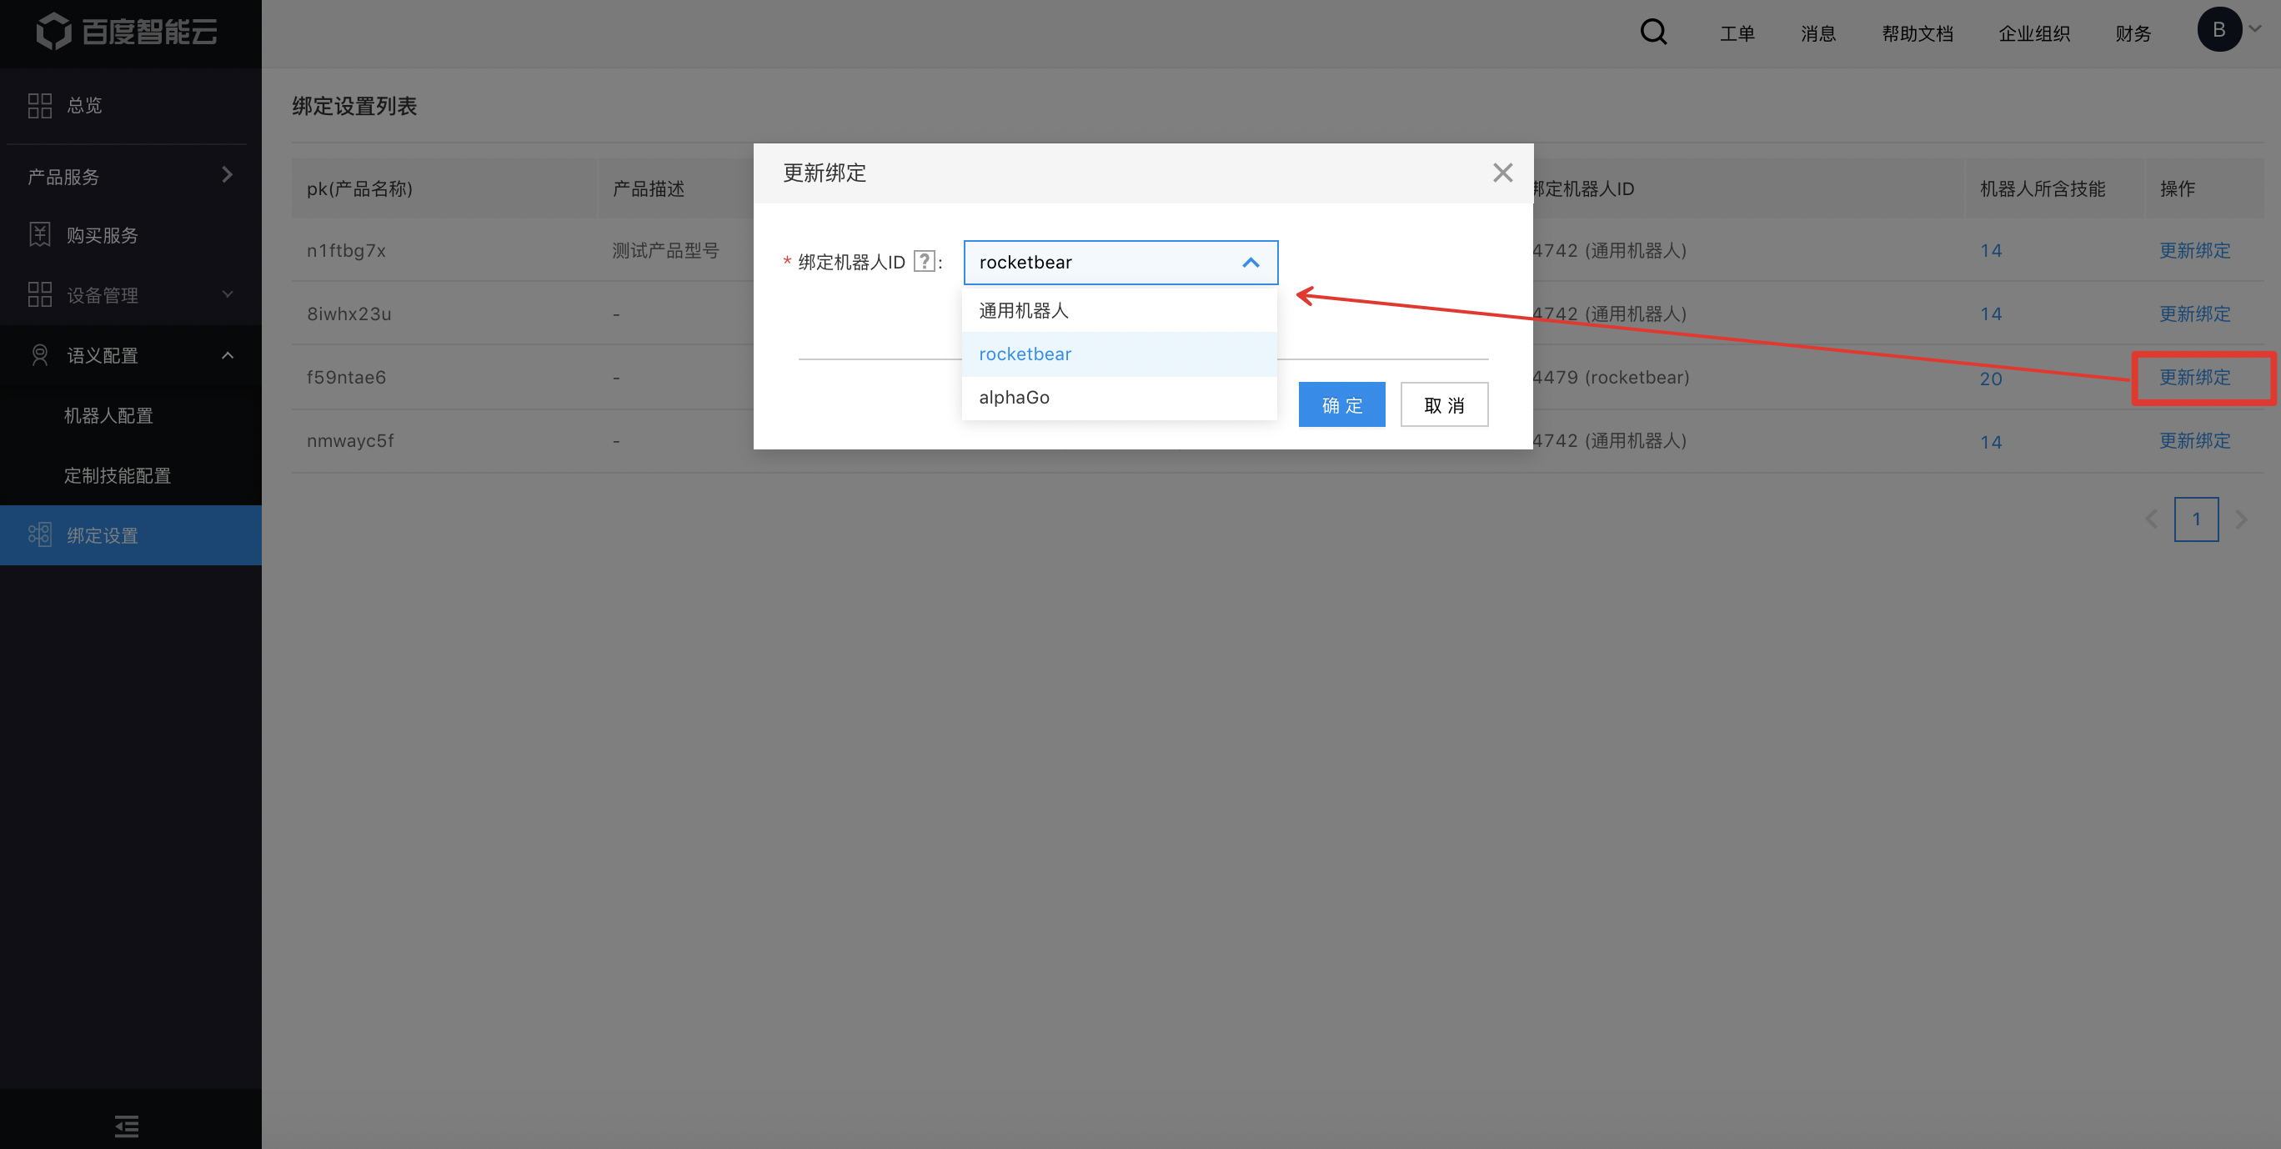Click 更新绑定 for n1ftbg7x row
The width and height of the screenshot is (2281, 1149).
(2194, 250)
